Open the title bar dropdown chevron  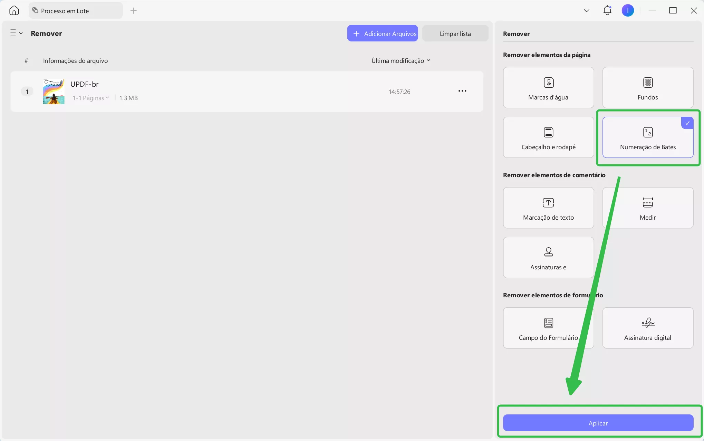586,11
